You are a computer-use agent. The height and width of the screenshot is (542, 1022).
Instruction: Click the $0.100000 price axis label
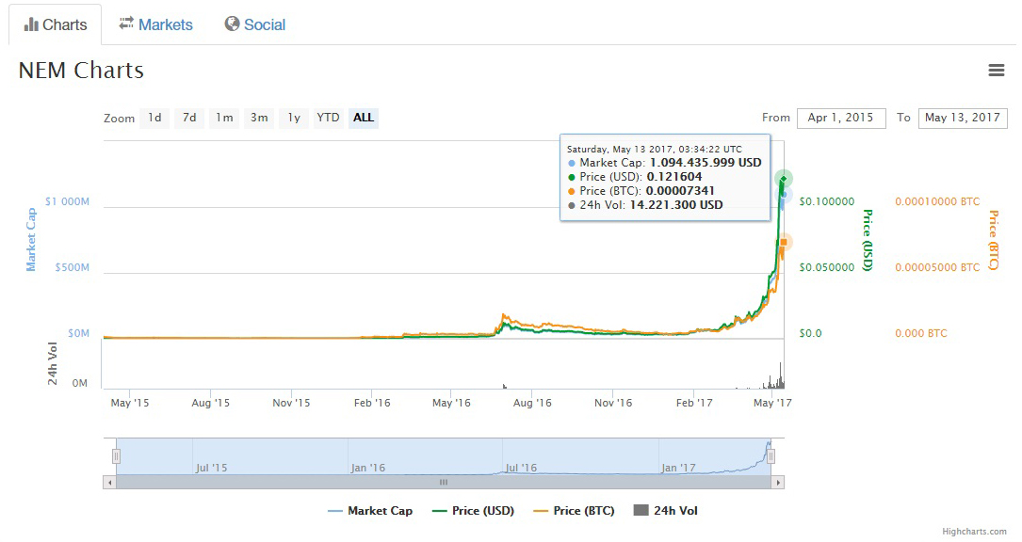827,201
